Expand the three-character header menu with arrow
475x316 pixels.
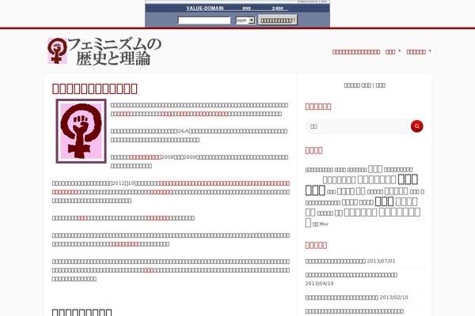click(393, 52)
